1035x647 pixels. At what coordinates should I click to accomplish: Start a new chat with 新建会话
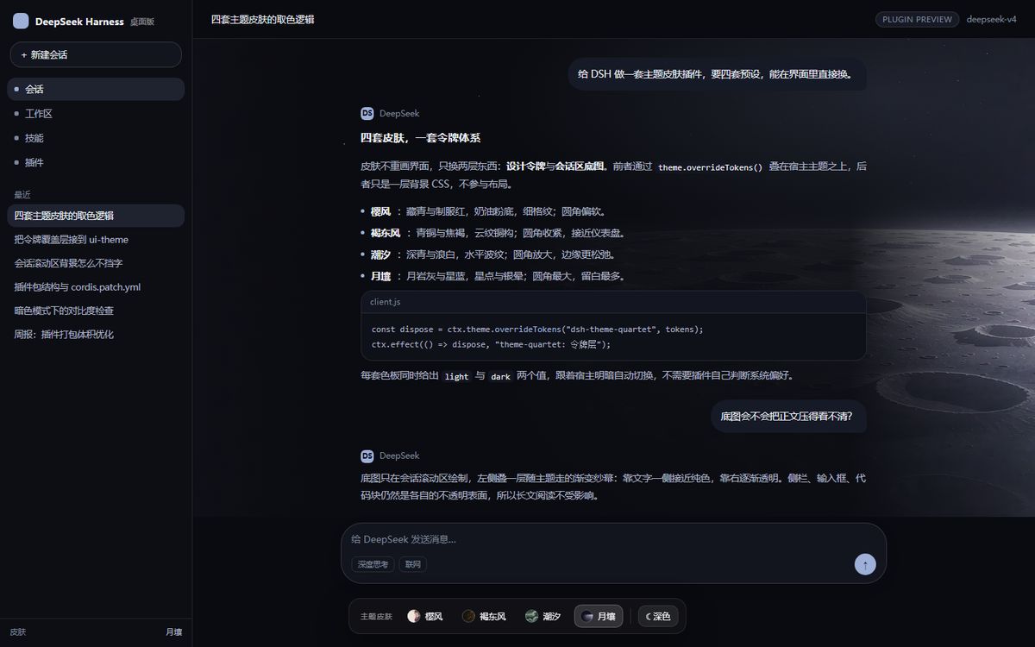point(96,54)
